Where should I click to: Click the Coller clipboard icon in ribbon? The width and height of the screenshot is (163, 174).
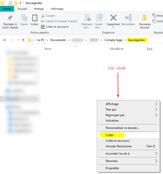(34, 18)
